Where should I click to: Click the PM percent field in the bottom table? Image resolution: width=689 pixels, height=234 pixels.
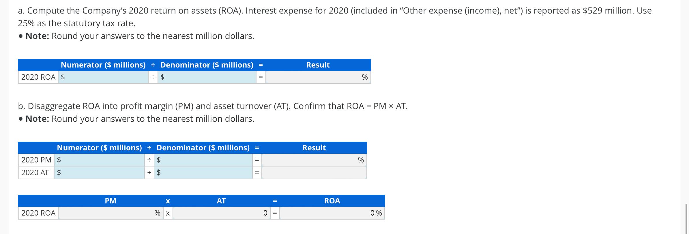pyautogui.click(x=106, y=213)
